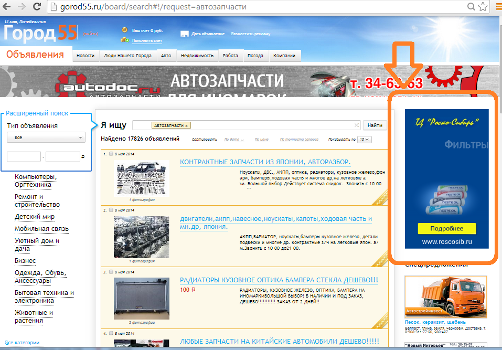
Task: Click the page icon before the URL
Action: [x=54, y=7]
